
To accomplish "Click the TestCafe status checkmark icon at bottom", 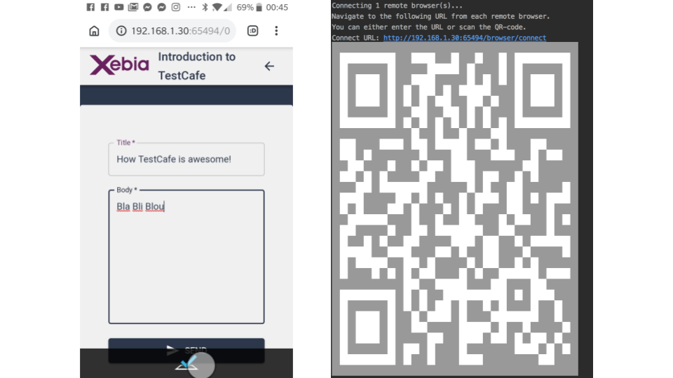I will (186, 363).
